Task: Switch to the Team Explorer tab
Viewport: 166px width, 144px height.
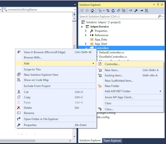Action: [x=112, y=141]
